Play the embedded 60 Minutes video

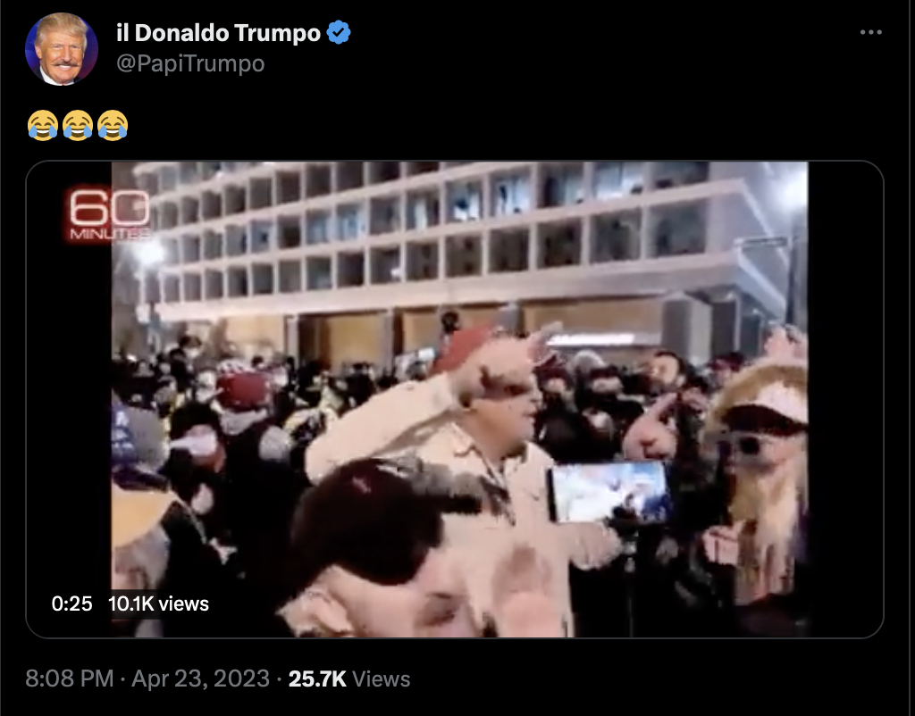pos(455,399)
